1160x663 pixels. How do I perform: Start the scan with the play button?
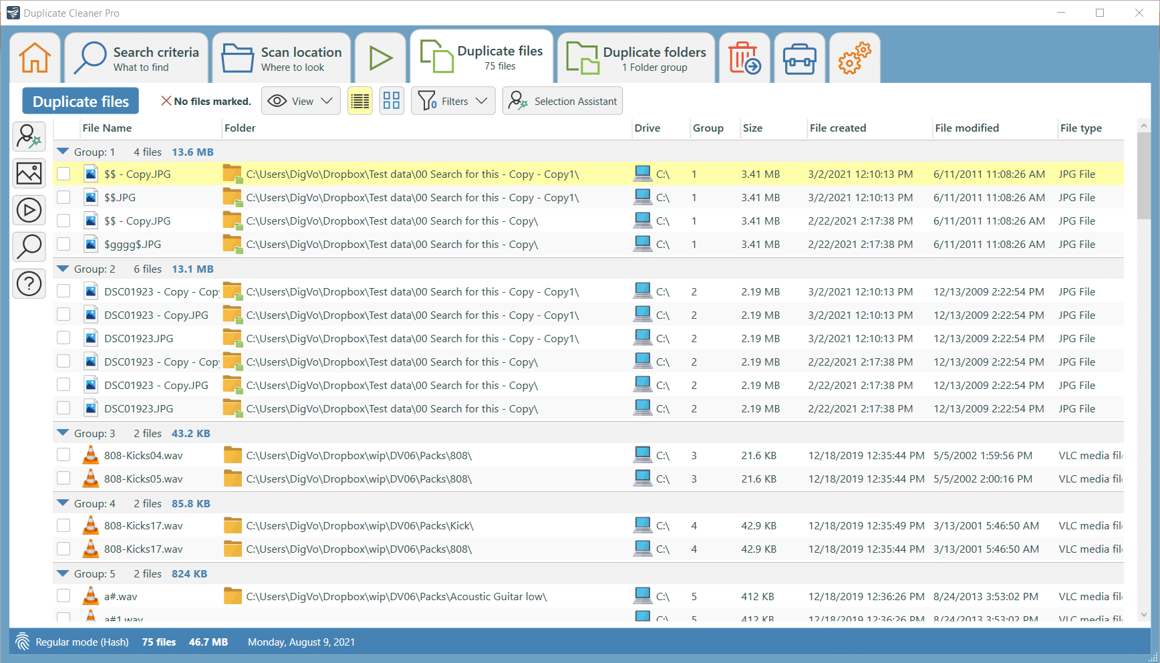(380, 57)
